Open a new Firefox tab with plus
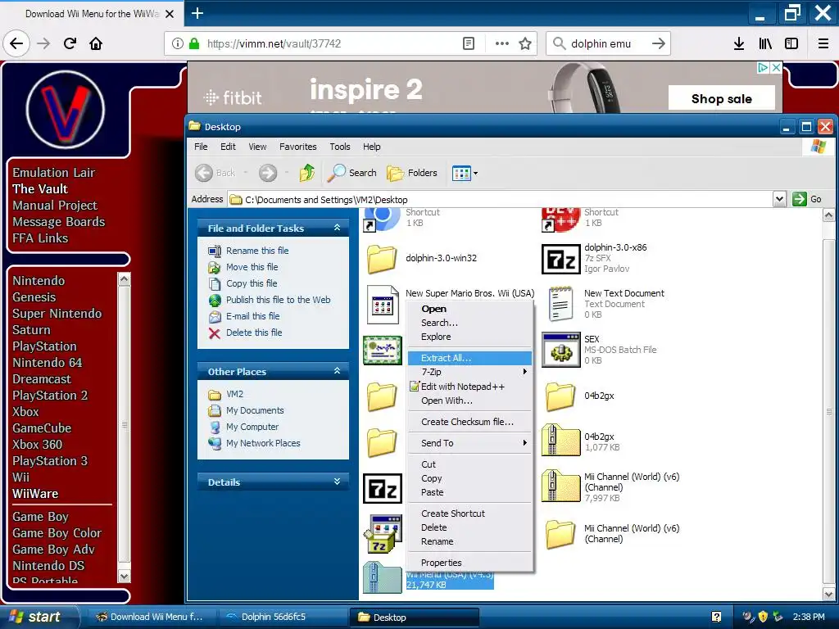Screen dimensions: 839x629 [x=197, y=13]
